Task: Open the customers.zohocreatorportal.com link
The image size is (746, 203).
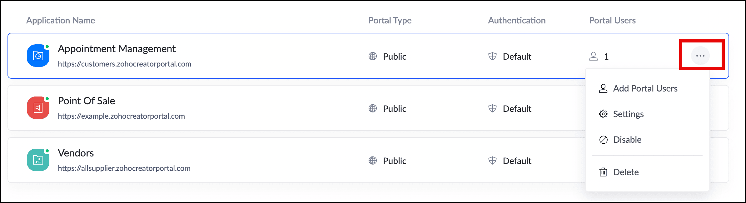Action: 125,64
